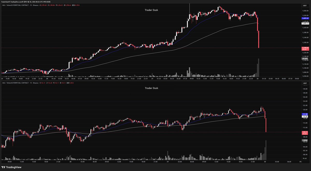Click the 43.55K volume label

[x=305, y=59]
